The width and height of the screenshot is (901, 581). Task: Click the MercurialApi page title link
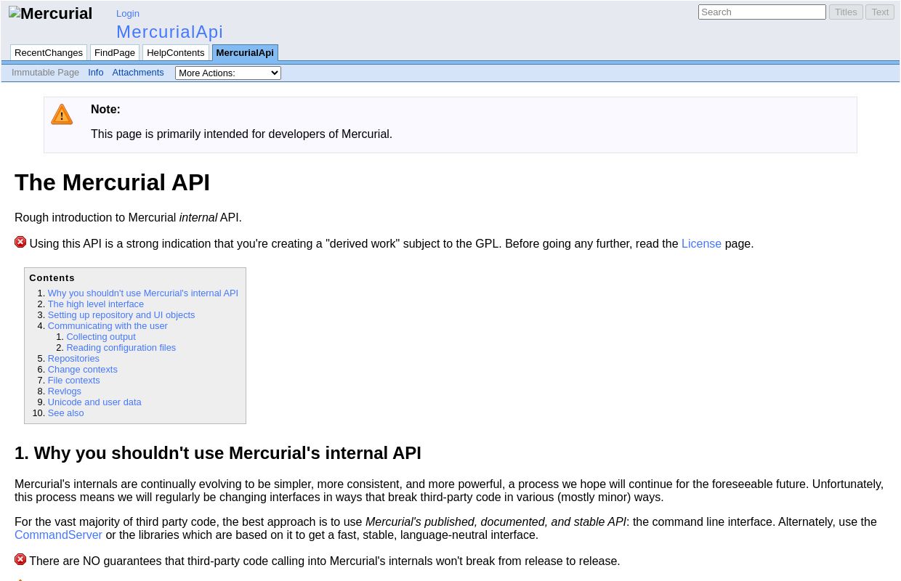170,32
